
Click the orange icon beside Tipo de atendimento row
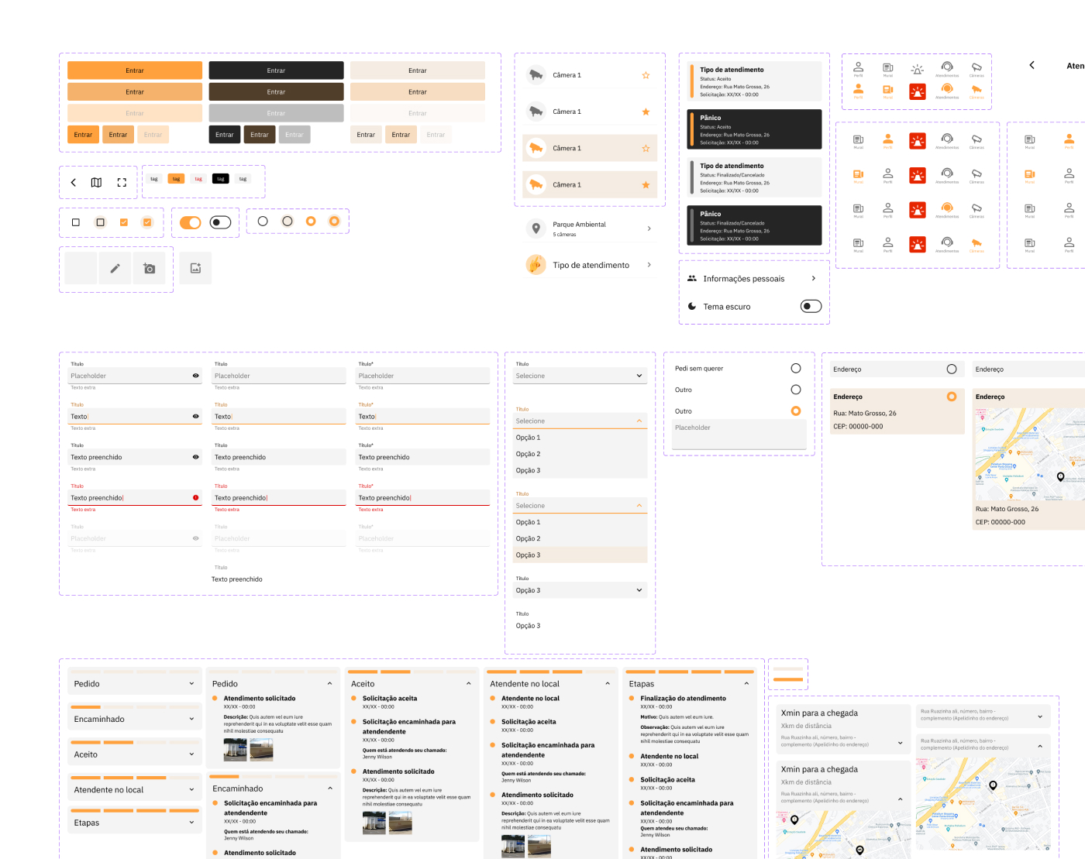pyautogui.click(x=536, y=264)
